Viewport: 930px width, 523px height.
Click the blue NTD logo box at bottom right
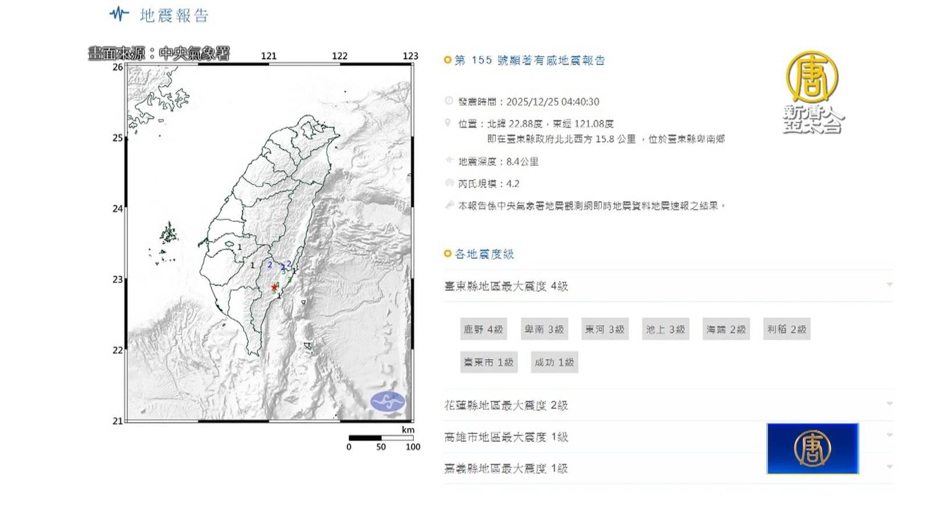point(812,449)
